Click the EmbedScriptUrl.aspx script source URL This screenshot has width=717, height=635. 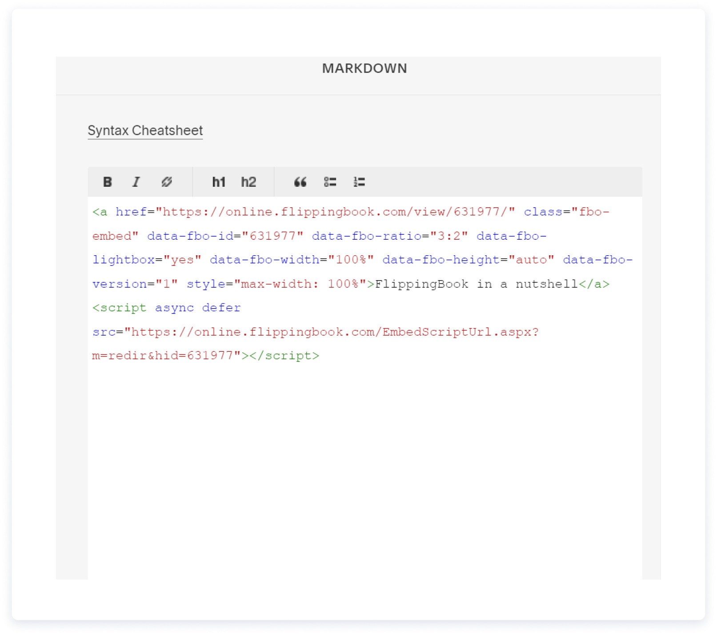(331, 332)
